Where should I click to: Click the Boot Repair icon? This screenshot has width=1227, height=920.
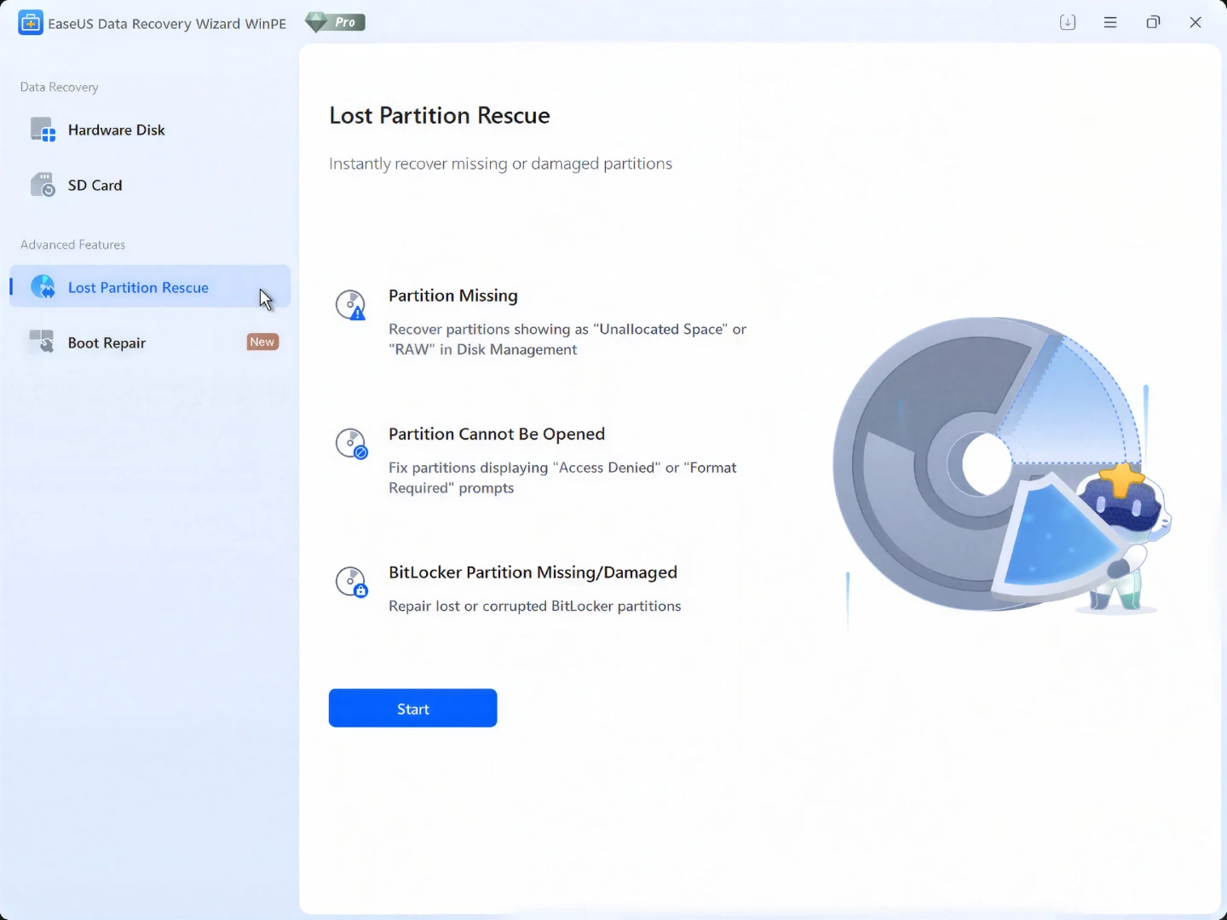42,342
